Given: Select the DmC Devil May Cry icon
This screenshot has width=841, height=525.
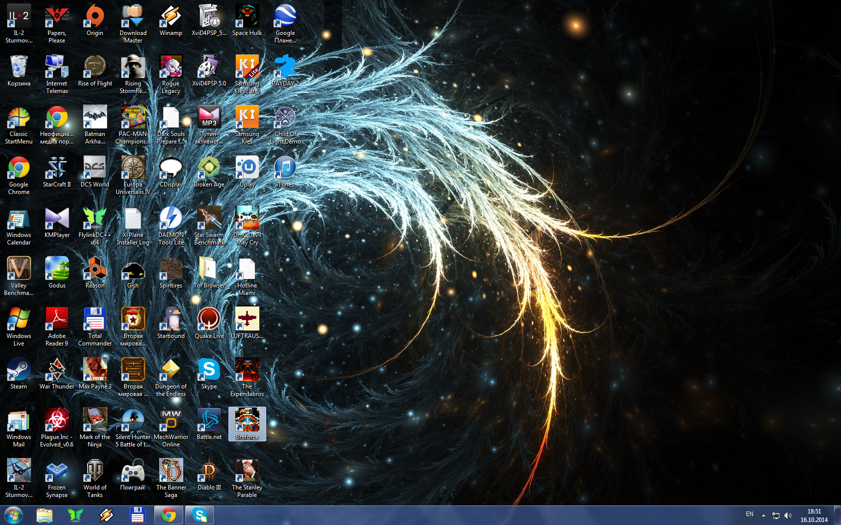Looking at the screenshot, I should coord(247,225).
